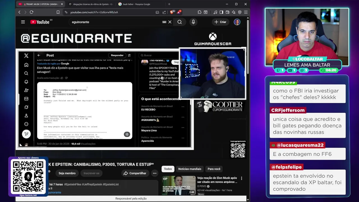The width and height of the screenshot is (359, 202).
Task: Open more actions ellipsis beside Compartilhar
Action: click(x=155, y=173)
